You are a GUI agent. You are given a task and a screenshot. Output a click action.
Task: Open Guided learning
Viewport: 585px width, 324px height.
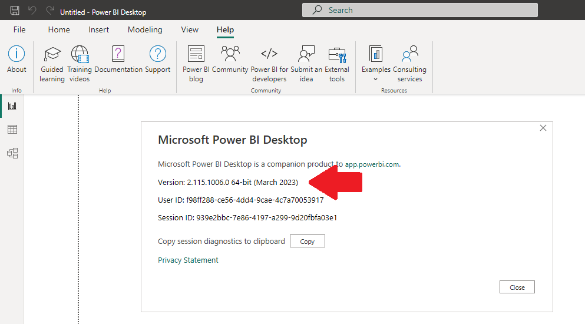point(52,64)
